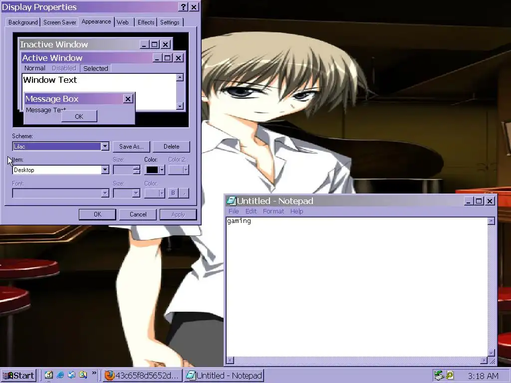Open Notepad's Format menu
The image size is (511, 383).
[273, 211]
